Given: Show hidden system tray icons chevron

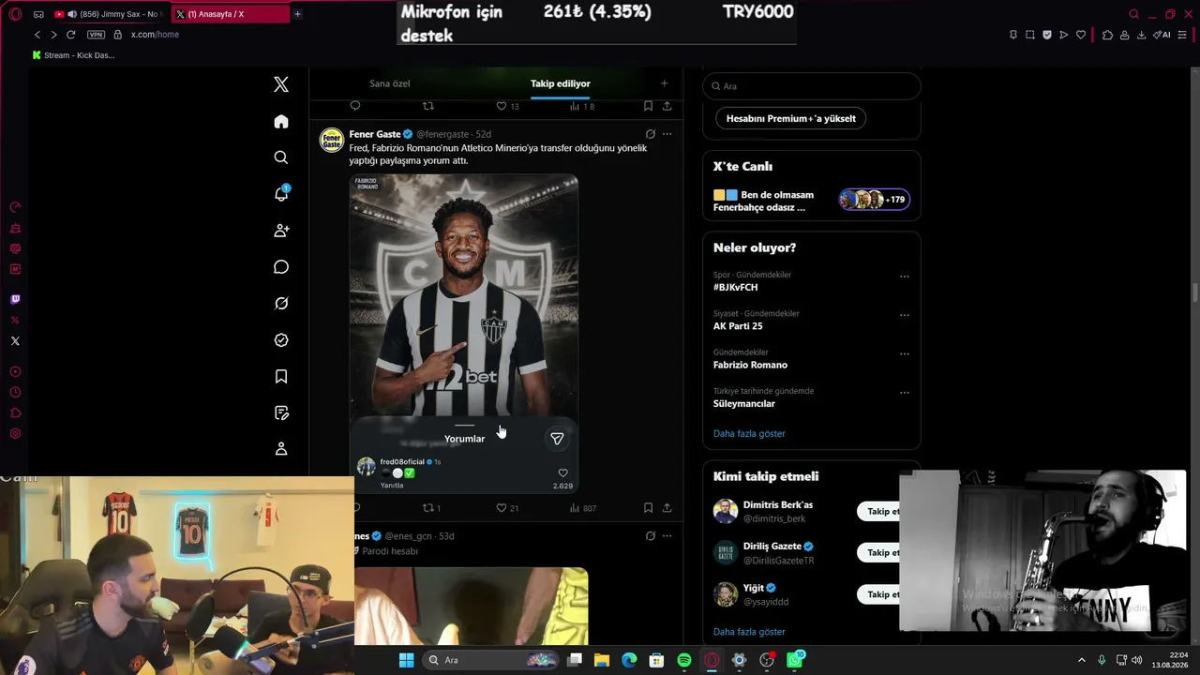Looking at the screenshot, I should (1081, 660).
